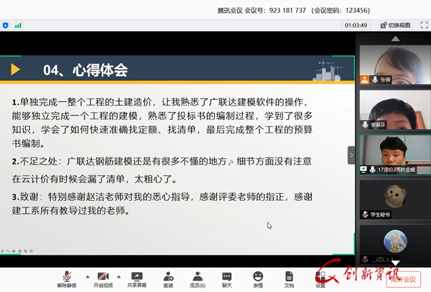The image size is (431, 292).
Task: Click the pen annotation tool at slide bottom-left
Action: 2,251
